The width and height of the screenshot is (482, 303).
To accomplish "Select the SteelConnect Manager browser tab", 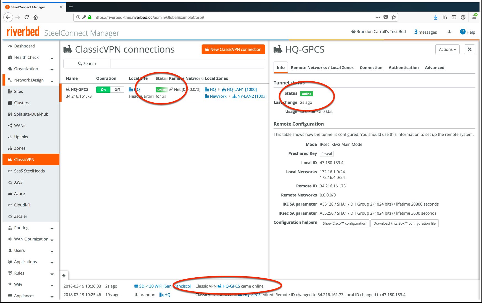I will point(34,7).
